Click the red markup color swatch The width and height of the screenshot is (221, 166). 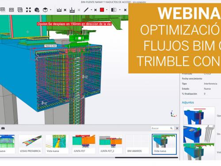click(102, 10)
